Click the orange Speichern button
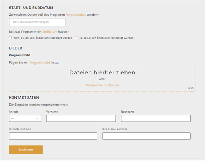Image resolution: width=205 pixels, height=161 pixels. click(x=26, y=150)
